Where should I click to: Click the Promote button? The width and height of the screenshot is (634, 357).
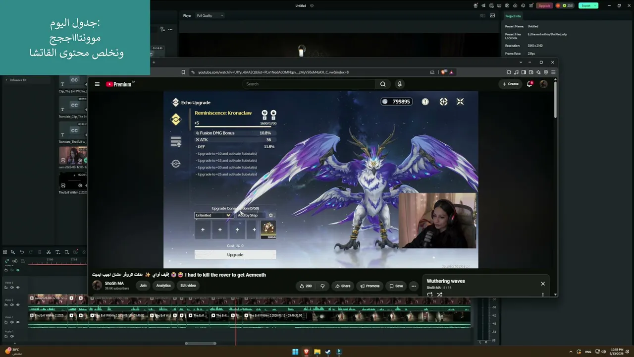[x=370, y=286]
